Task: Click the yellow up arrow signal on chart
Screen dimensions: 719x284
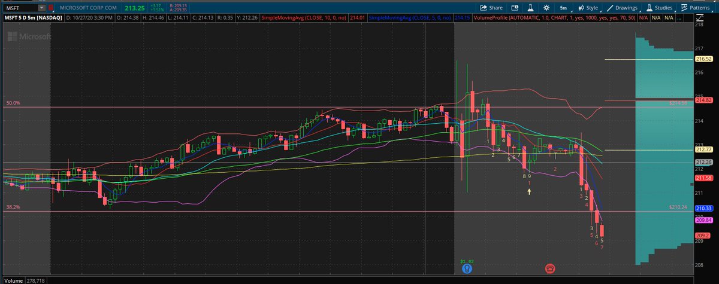Action: 529,191
